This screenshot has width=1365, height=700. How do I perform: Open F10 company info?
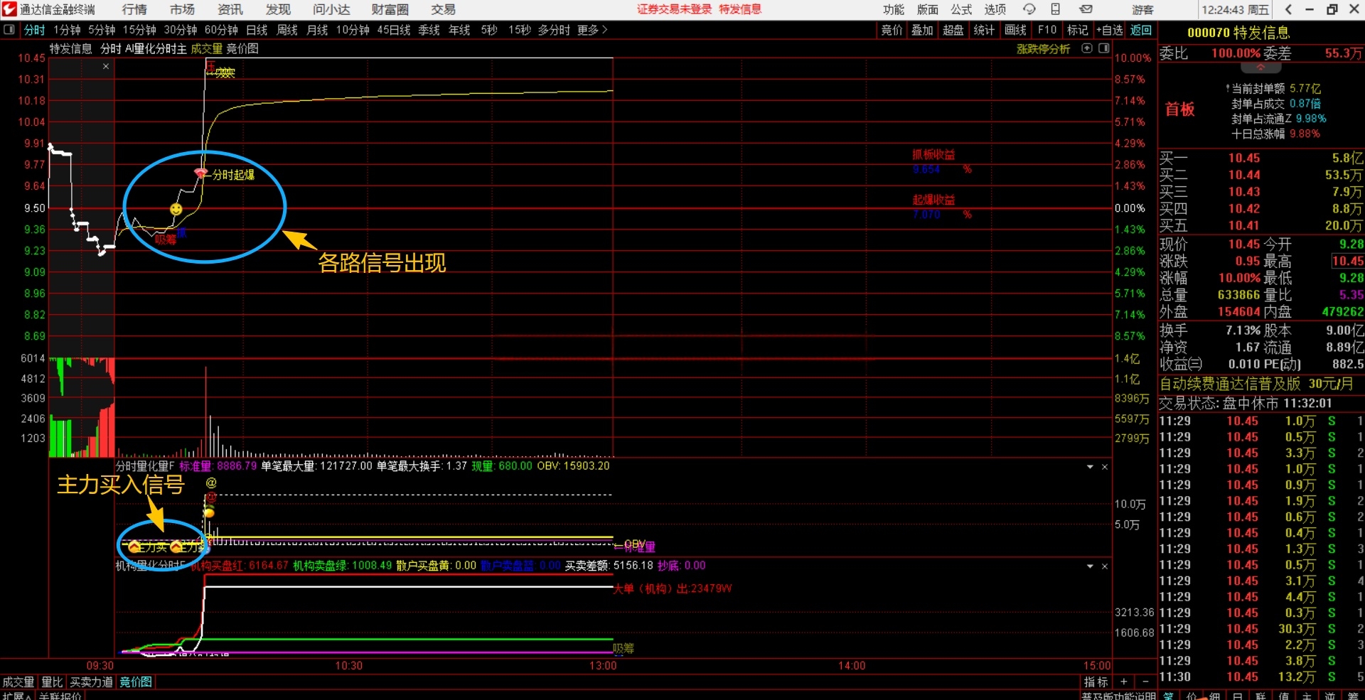point(1046,30)
